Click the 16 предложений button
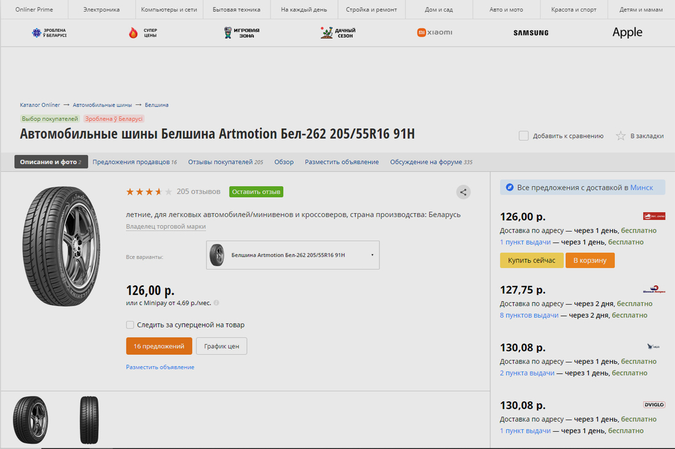The height and width of the screenshot is (449, 675). (x=159, y=346)
